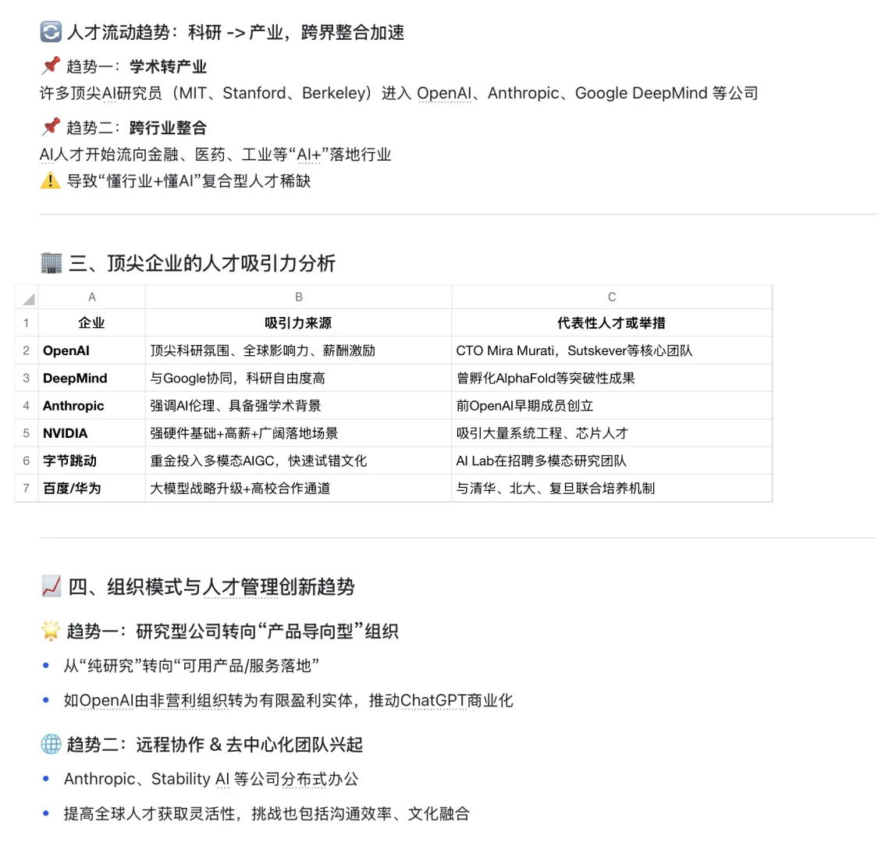The height and width of the screenshot is (843, 892).
Task: Select row number 6 of the table
Action: pos(27,461)
